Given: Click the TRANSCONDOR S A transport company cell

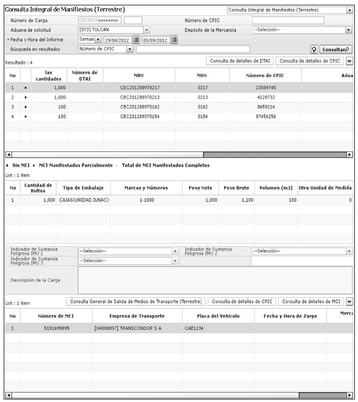Looking at the screenshot, I should (137, 328).
